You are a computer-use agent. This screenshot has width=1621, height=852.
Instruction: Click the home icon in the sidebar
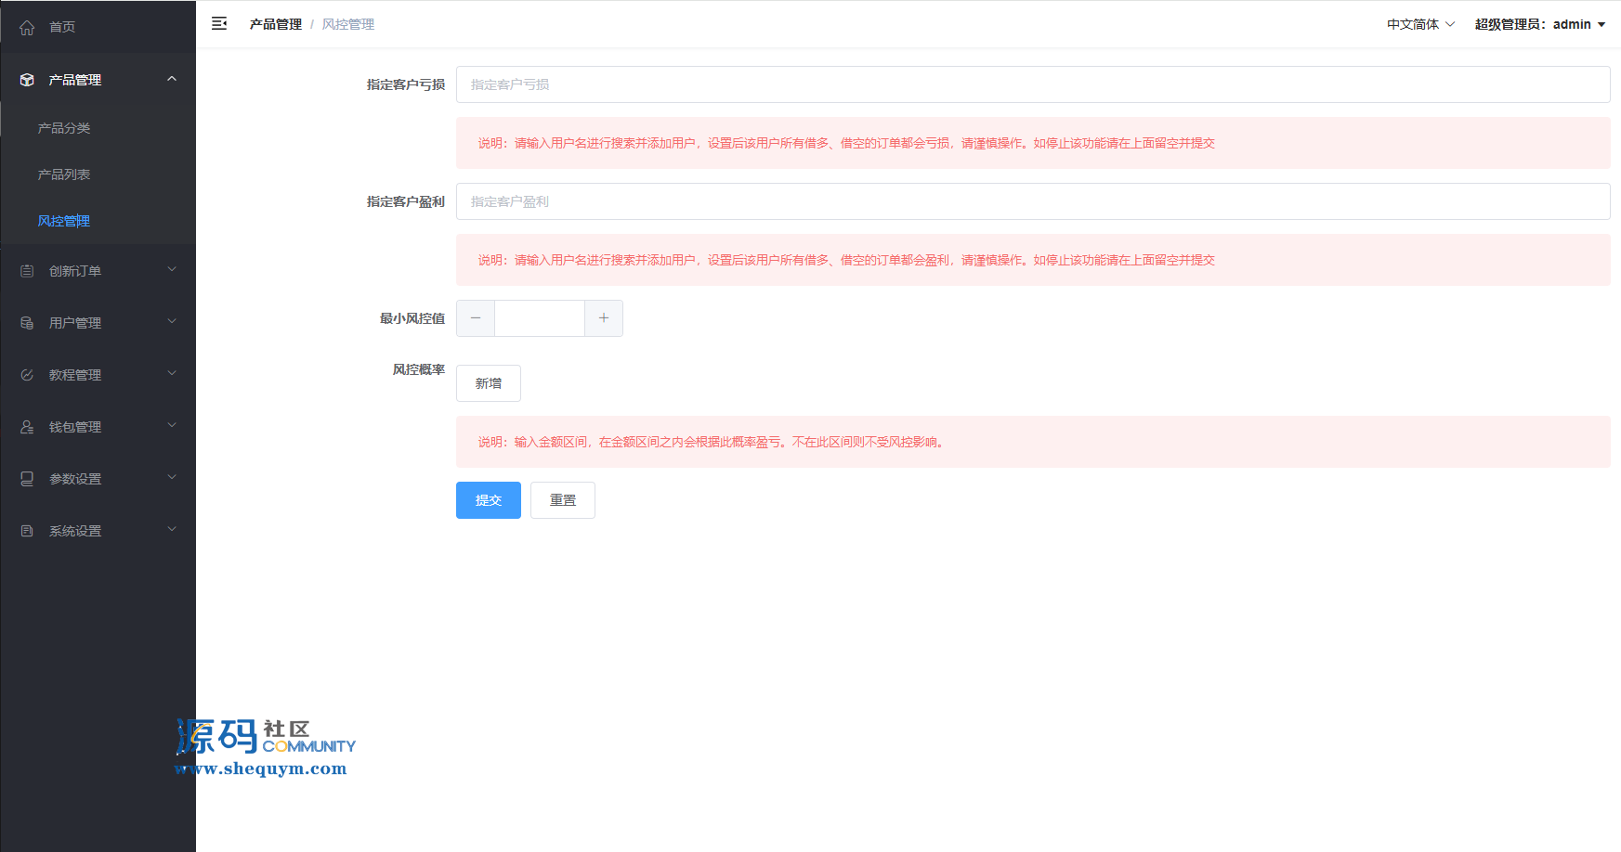27,28
